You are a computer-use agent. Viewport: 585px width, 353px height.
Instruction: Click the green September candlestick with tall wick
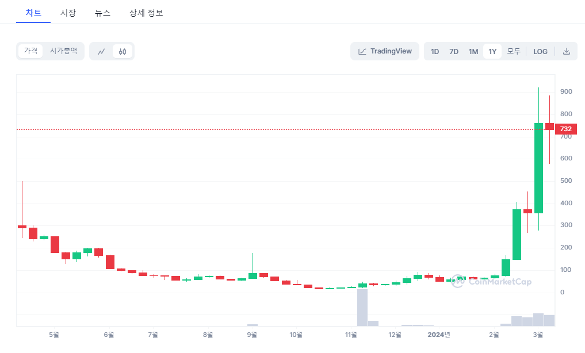click(x=253, y=276)
